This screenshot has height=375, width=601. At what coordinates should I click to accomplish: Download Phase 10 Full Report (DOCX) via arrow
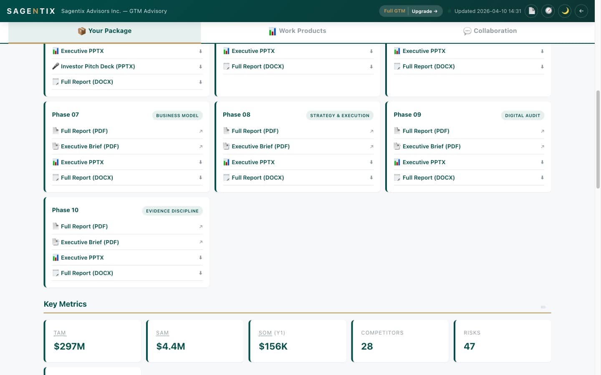coord(200,273)
